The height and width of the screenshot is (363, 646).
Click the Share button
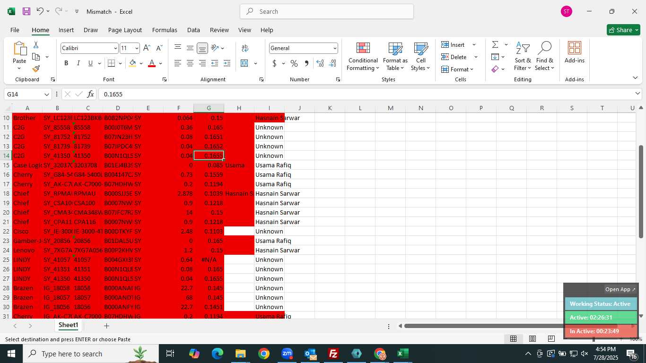pos(623,30)
